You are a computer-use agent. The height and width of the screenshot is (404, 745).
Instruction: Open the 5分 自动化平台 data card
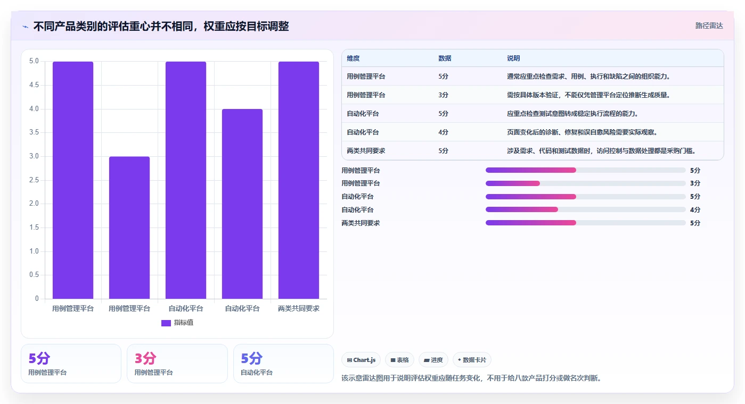[283, 364]
